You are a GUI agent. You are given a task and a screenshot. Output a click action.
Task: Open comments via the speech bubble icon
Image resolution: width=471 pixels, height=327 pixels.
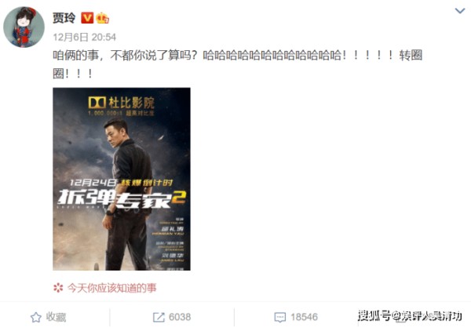point(280,318)
